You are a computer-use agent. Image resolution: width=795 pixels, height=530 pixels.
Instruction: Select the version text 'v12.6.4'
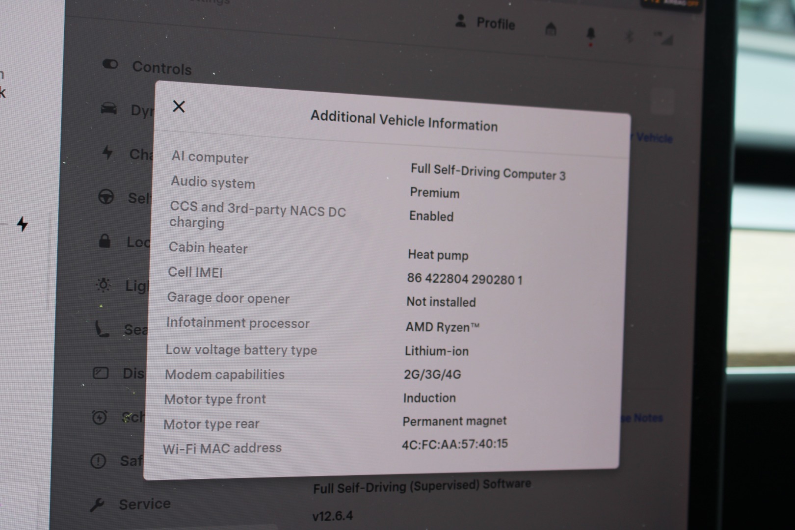[333, 516]
